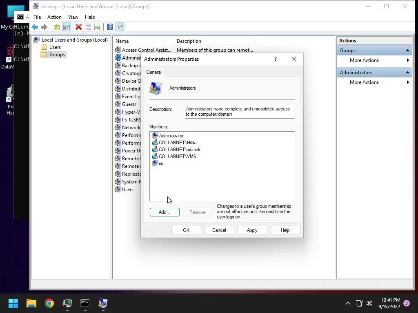This screenshot has width=418, height=313.
Task: Open the Command Prompt taskbar icon
Action: coord(85,303)
